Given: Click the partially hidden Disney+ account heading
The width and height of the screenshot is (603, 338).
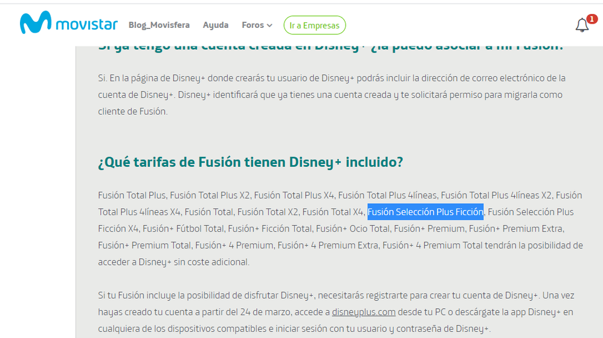Looking at the screenshot, I should tap(331, 47).
